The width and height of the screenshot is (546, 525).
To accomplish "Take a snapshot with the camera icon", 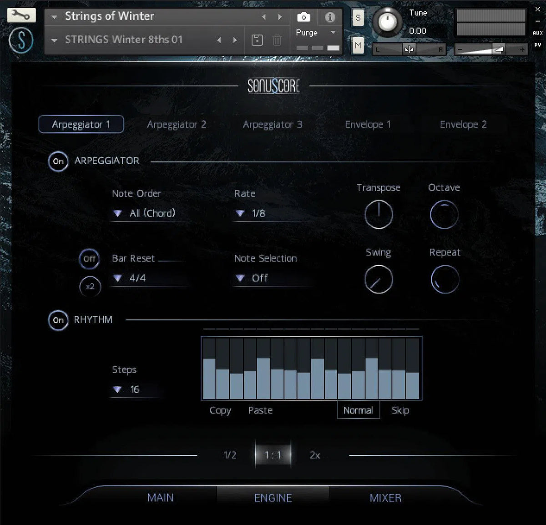I will pyautogui.click(x=303, y=18).
